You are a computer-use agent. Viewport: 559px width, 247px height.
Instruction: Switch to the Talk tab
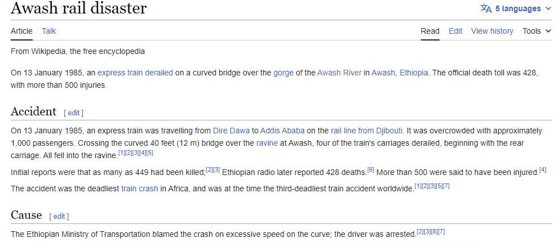tap(48, 31)
